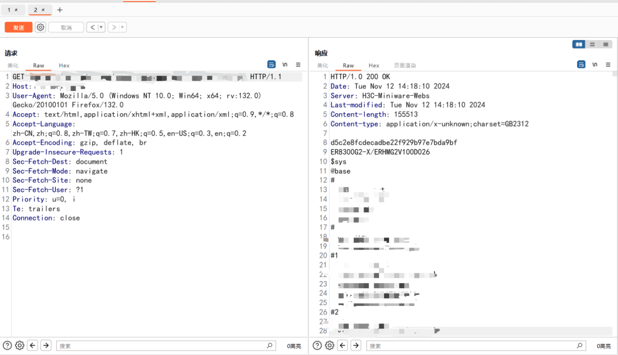Open help icon under request panel

point(7,345)
